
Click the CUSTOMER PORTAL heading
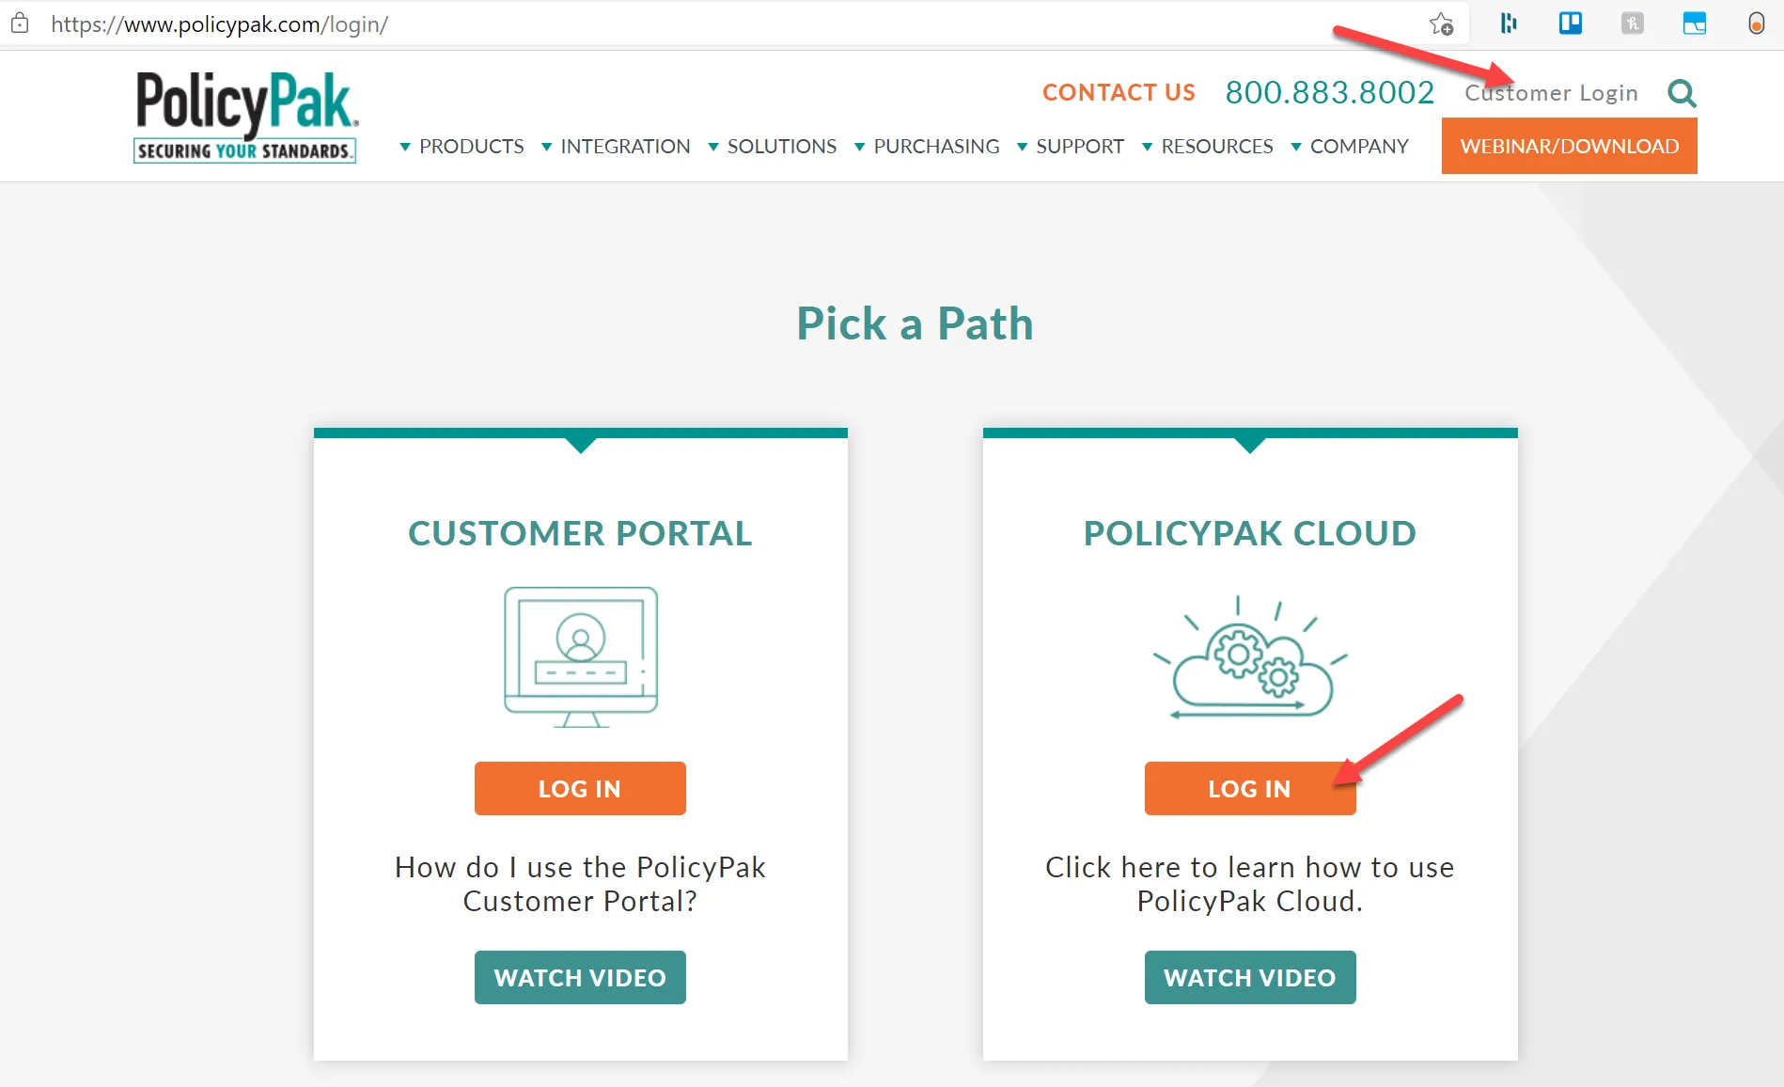click(x=580, y=533)
